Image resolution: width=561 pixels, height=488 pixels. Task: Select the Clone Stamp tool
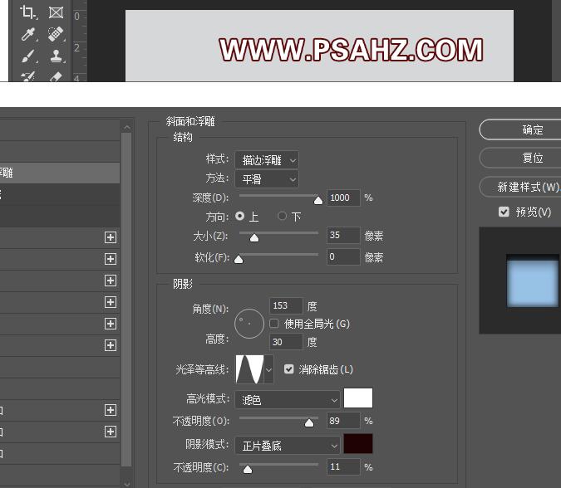tap(56, 56)
